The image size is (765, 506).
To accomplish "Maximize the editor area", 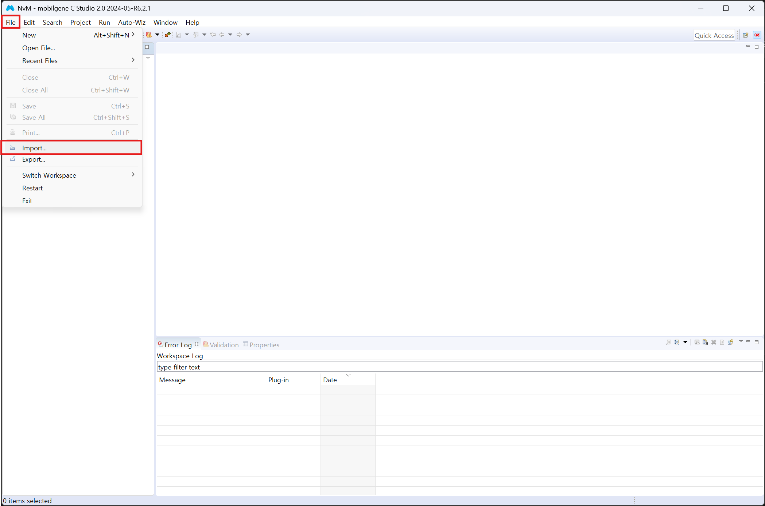I will pos(757,47).
